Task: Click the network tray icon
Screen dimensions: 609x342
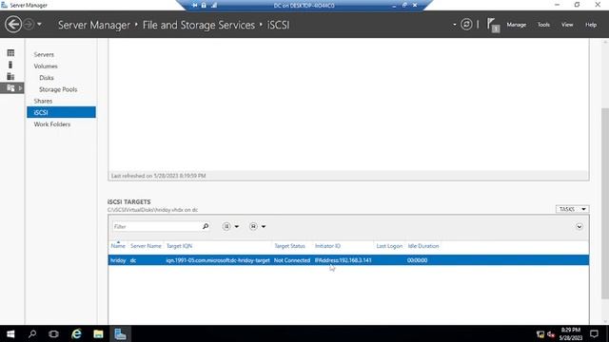Action: tap(540, 334)
